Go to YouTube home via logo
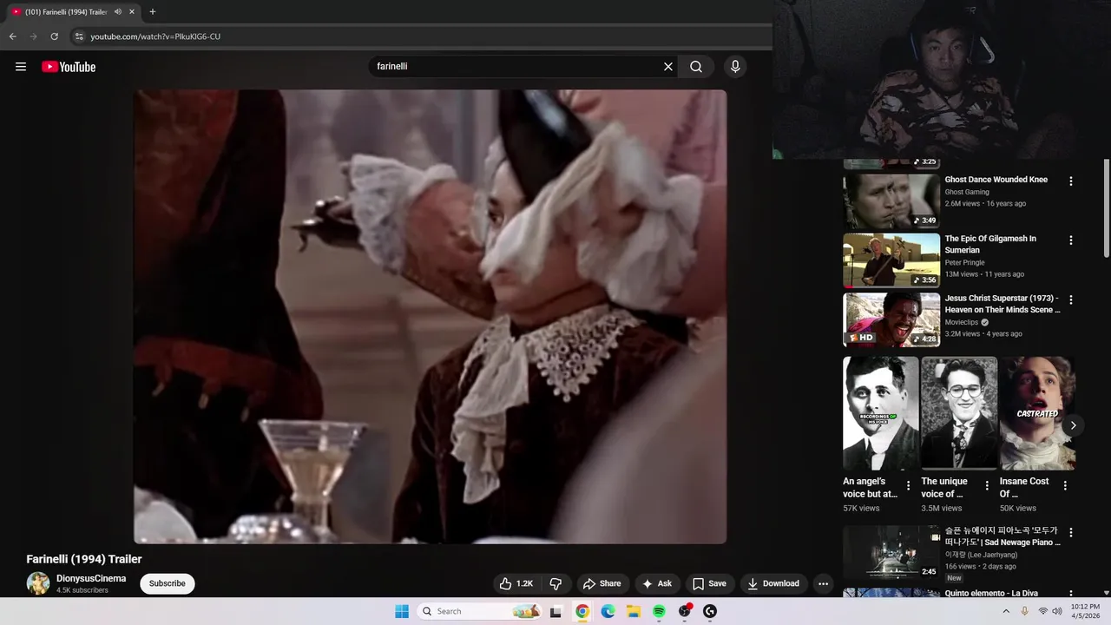Screen dimensions: 1111x625 click(x=69, y=67)
